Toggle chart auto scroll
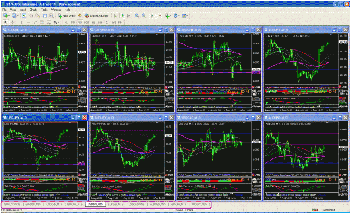This screenshot has height=213, width=351. coord(152,16)
